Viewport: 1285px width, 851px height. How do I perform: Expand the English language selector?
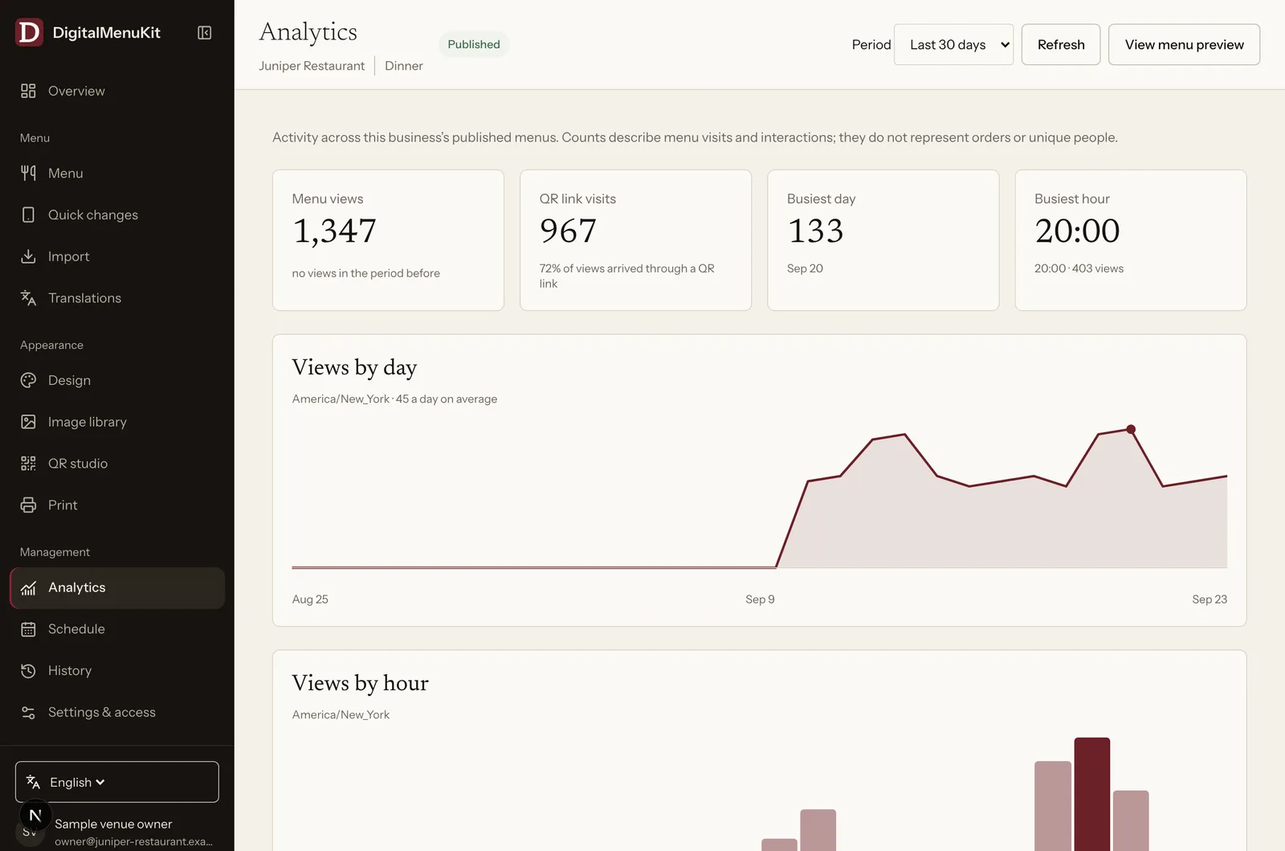pos(117,782)
